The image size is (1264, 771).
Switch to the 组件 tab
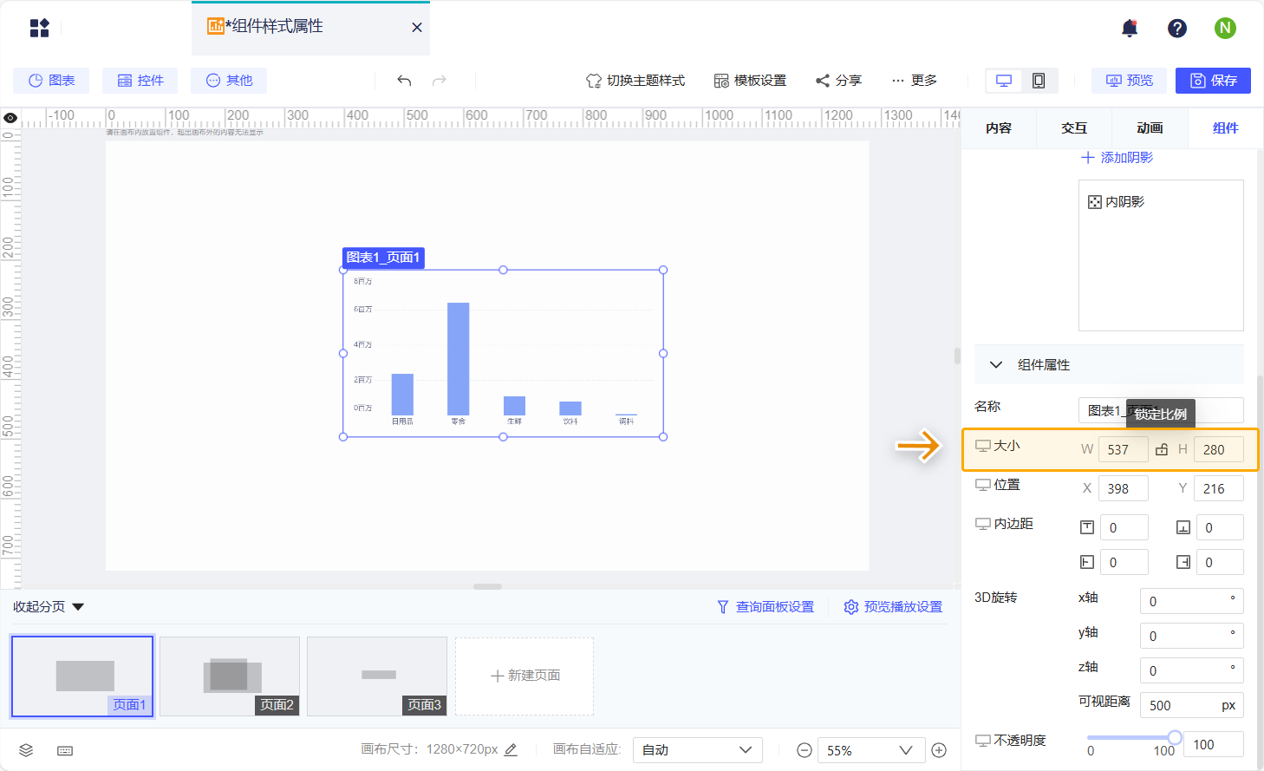click(1225, 128)
